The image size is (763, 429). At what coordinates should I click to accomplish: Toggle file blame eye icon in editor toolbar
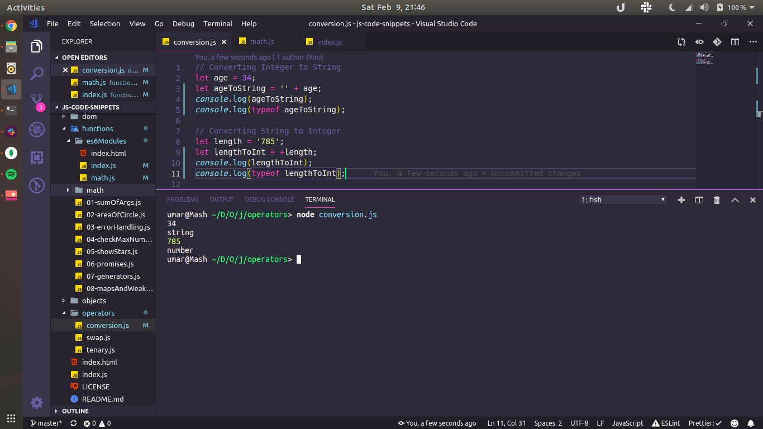point(699,42)
